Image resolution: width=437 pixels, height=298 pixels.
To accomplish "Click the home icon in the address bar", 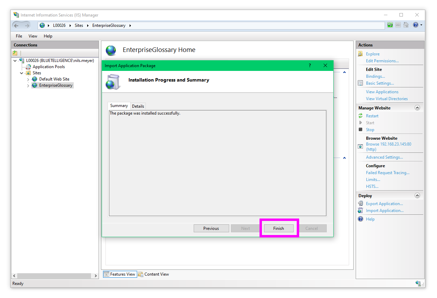I will [x=406, y=25].
